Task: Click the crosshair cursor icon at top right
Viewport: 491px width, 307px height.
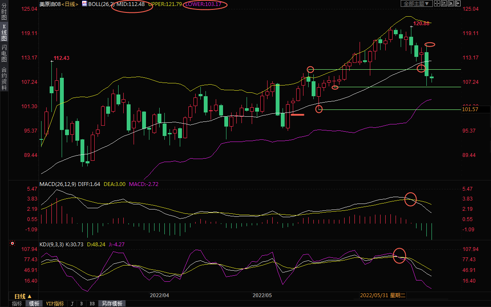Action: pos(437,3)
